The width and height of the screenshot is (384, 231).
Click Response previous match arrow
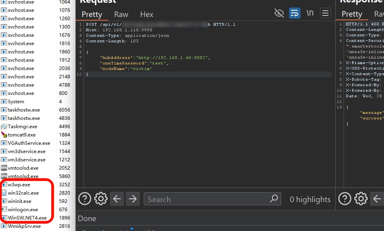pos(377,199)
